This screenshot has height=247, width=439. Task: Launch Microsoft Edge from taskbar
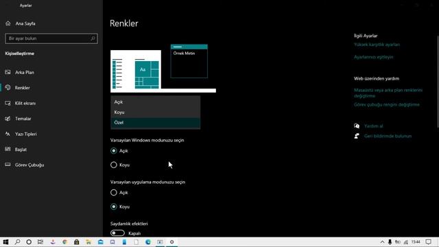click(148, 242)
